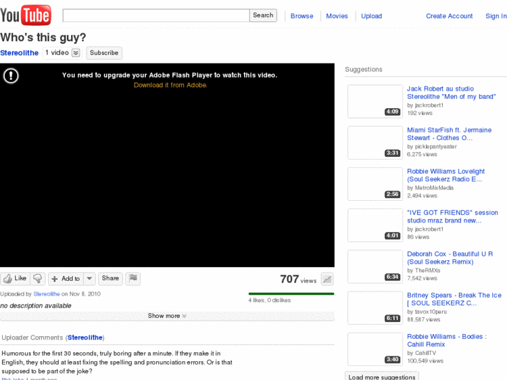Open "IVE GOT FRIENDS" session video title

pyautogui.click(x=453, y=216)
